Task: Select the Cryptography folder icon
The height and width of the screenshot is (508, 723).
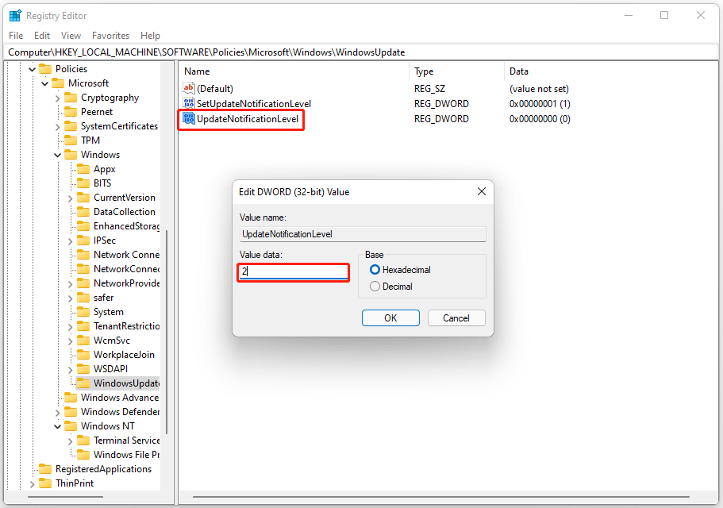Action: pyautogui.click(x=71, y=98)
